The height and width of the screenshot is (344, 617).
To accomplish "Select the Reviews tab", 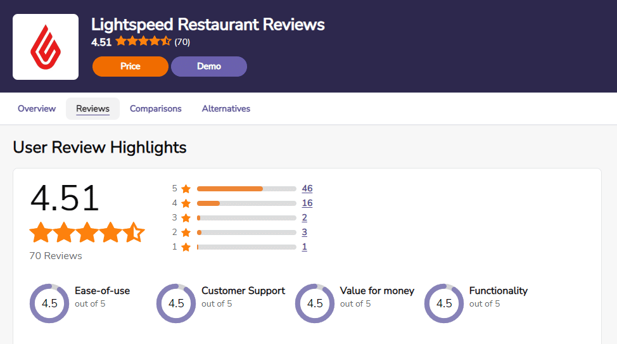I will click(93, 108).
